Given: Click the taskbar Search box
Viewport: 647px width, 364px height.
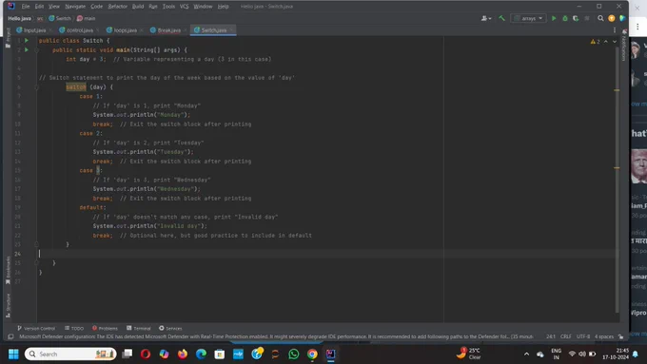Looking at the screenshot, I should coord(70,354).
